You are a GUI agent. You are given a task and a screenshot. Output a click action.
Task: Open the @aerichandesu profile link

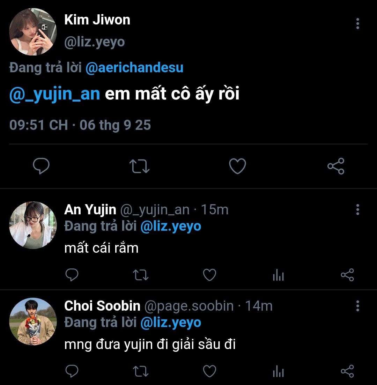[x=134, y=68]
